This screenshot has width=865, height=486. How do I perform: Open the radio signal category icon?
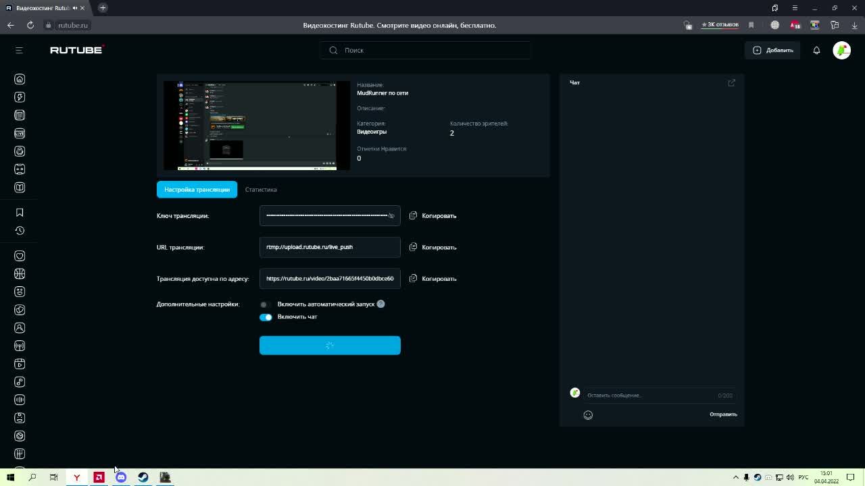point(20,346)
